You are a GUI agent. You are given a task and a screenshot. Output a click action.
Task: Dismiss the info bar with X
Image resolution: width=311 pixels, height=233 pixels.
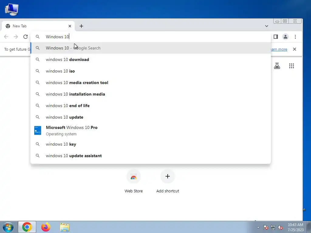click(x=295, y=49)
